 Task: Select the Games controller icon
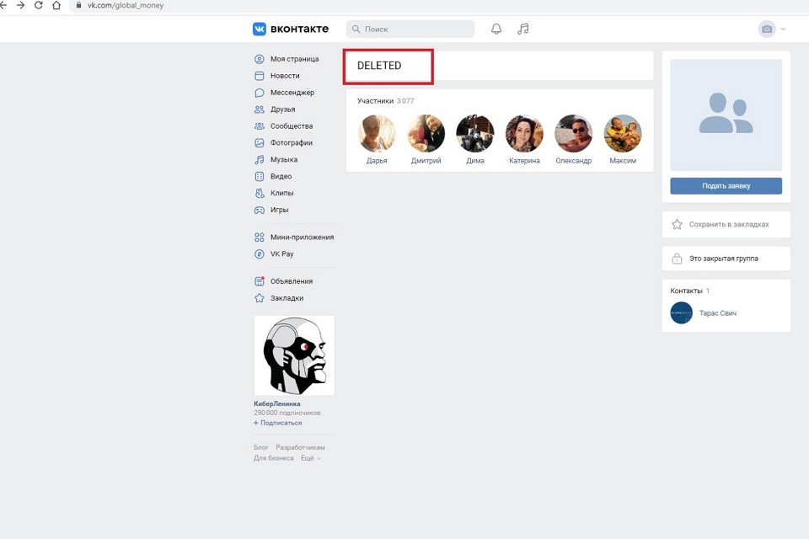pos(260,210)
